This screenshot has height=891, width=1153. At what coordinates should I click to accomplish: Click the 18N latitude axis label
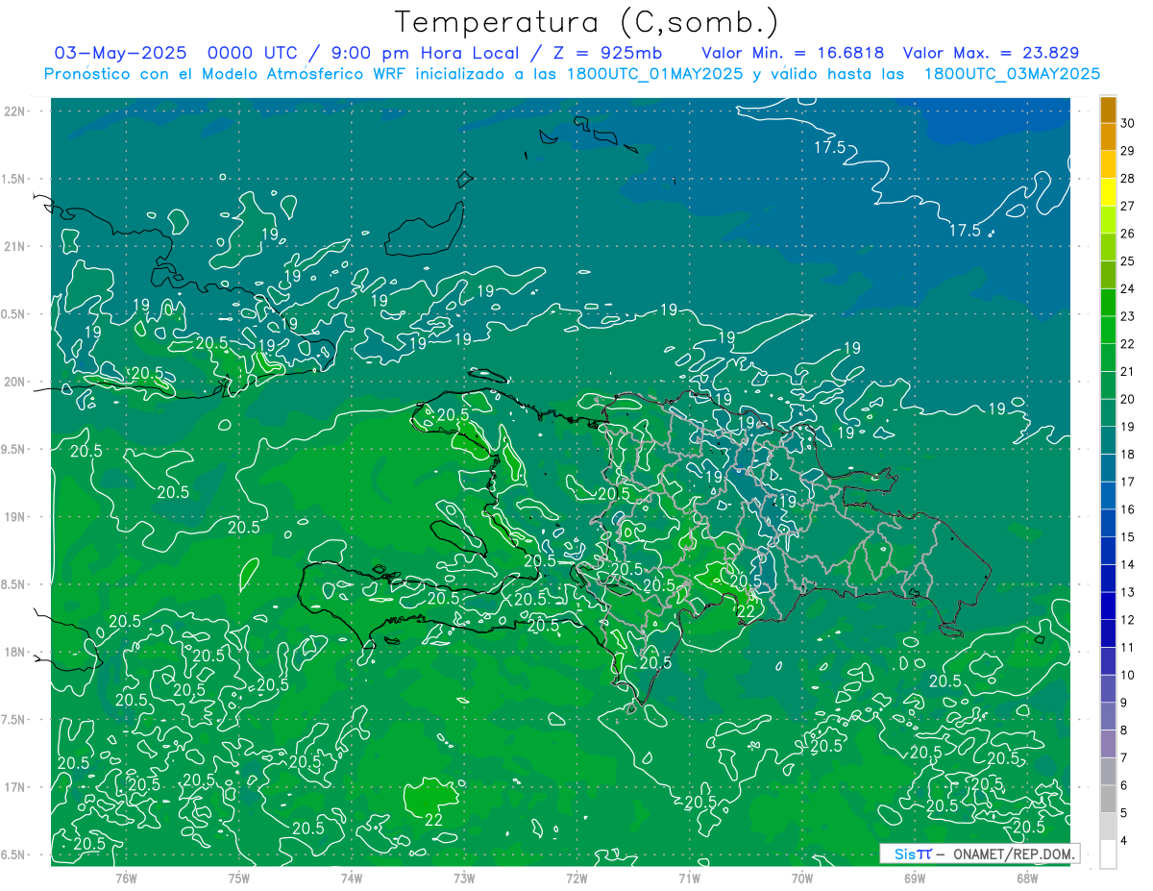14,652
